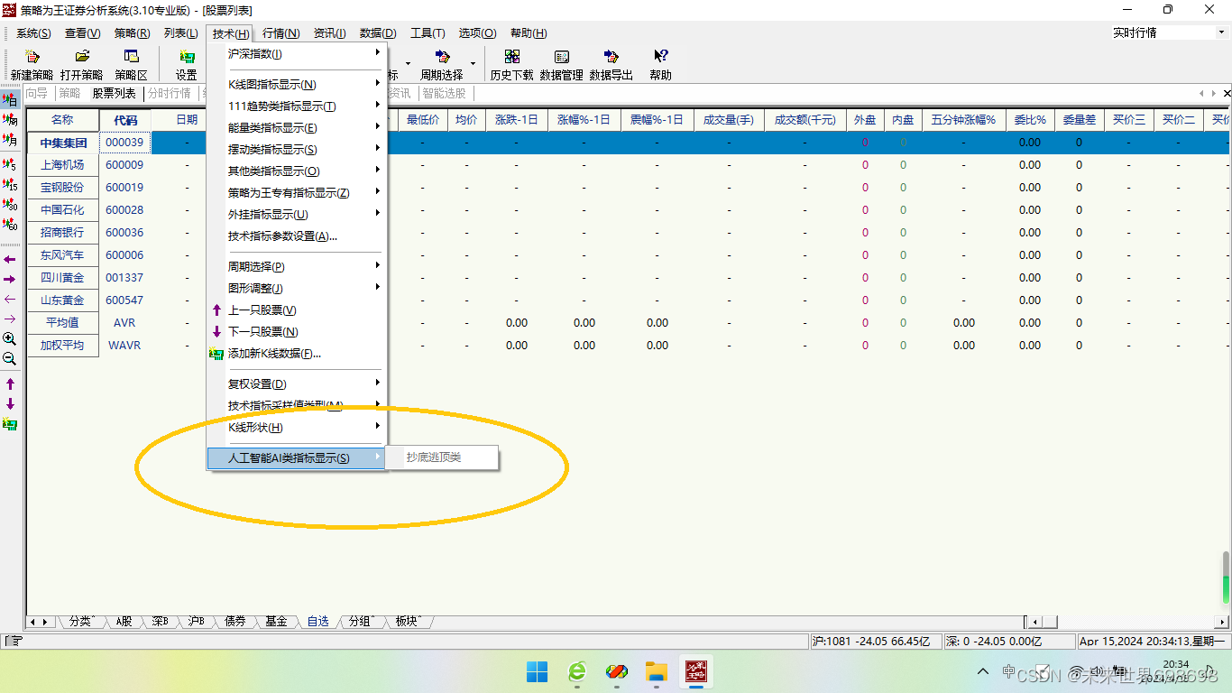Zoom in with the magnifier plus icon
Image resolution: width=1232 pixels, height=693 pixels.
pyautogui.click(x=10, y=339)
